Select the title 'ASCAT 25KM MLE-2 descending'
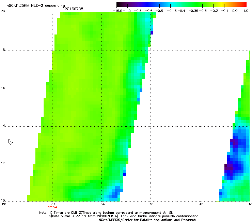The height and width of the screenshot is (222, 252). (x=36, y=5)
